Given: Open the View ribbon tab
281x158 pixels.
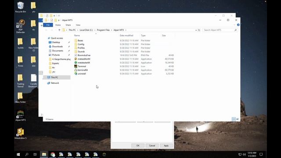Looking at the screenshot, I should (78, 25).
